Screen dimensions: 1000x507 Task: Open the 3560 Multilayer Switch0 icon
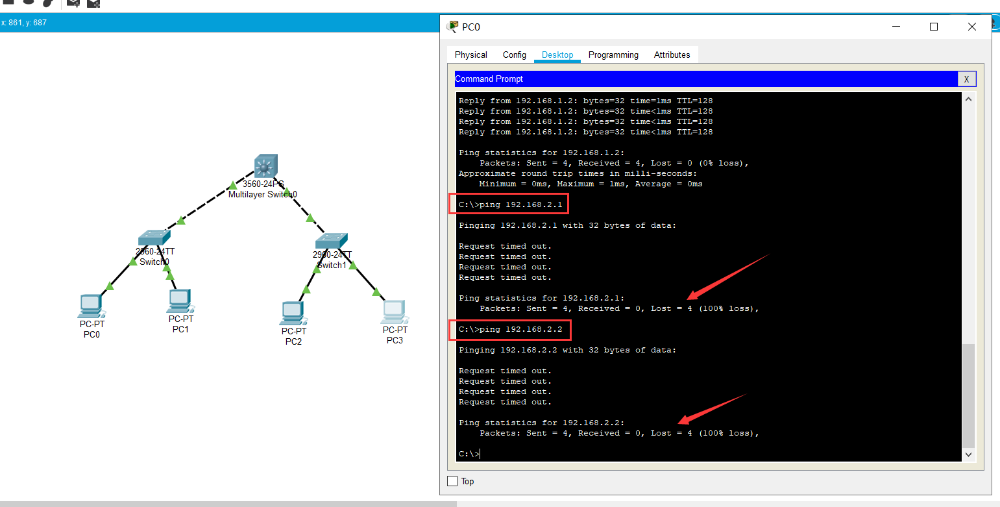(265, 166)
